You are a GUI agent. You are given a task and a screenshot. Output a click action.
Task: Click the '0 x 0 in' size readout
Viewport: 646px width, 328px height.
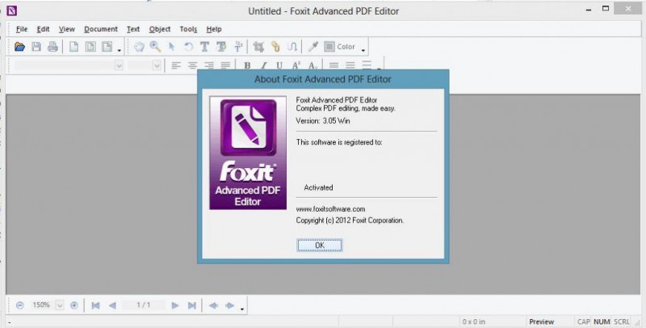[x=473, y=322]
